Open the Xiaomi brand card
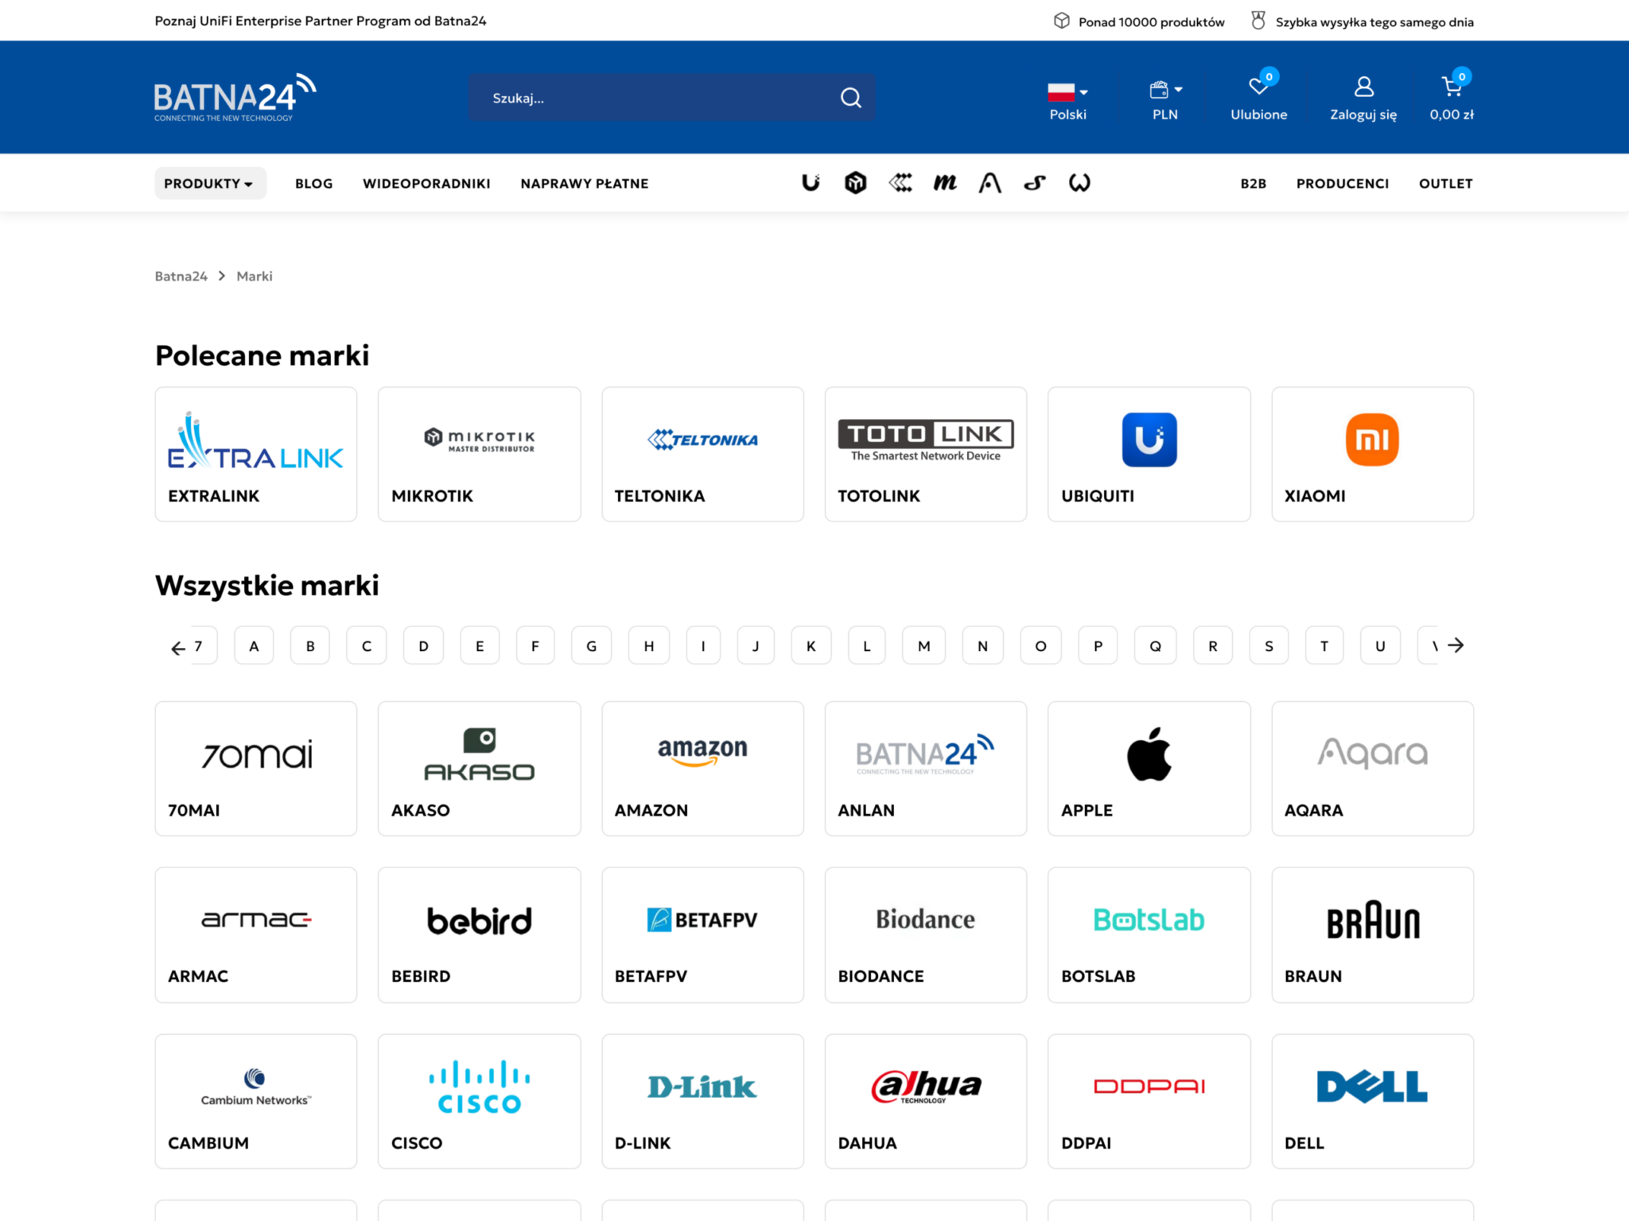 pos(1372,454)
